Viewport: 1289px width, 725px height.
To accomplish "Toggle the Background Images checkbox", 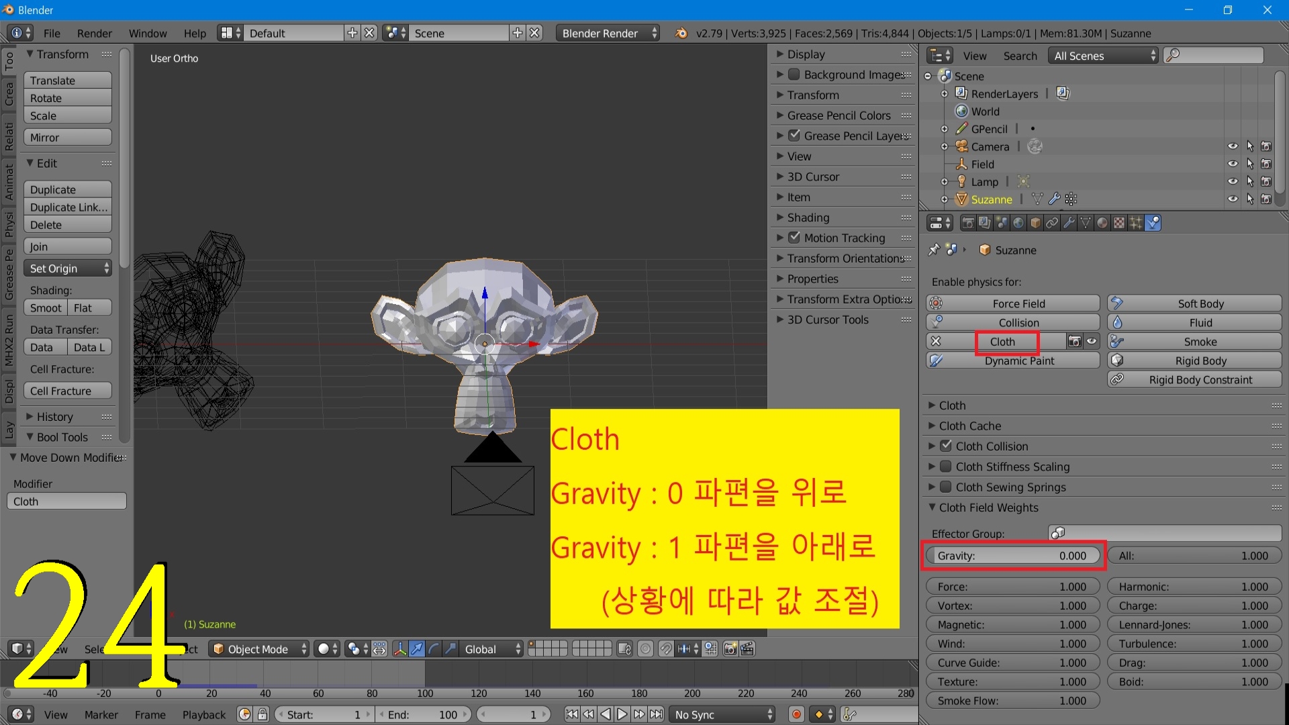I will pyautogui.click(x=794, y=75).
